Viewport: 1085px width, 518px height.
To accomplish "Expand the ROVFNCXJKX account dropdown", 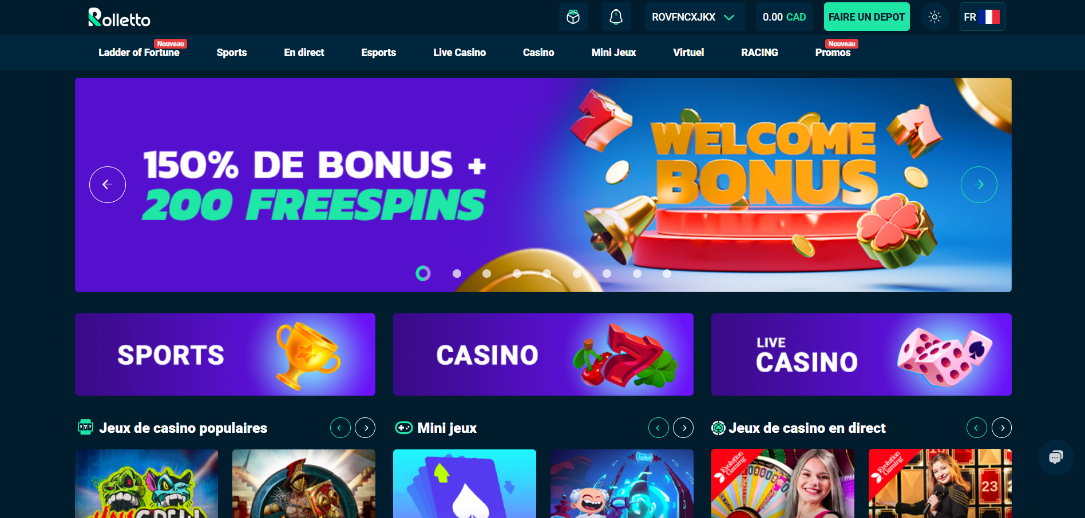I will (x=694, y=17).
